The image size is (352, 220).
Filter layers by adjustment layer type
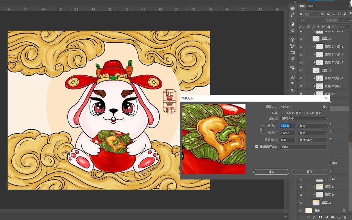click(x=328, y=14)
